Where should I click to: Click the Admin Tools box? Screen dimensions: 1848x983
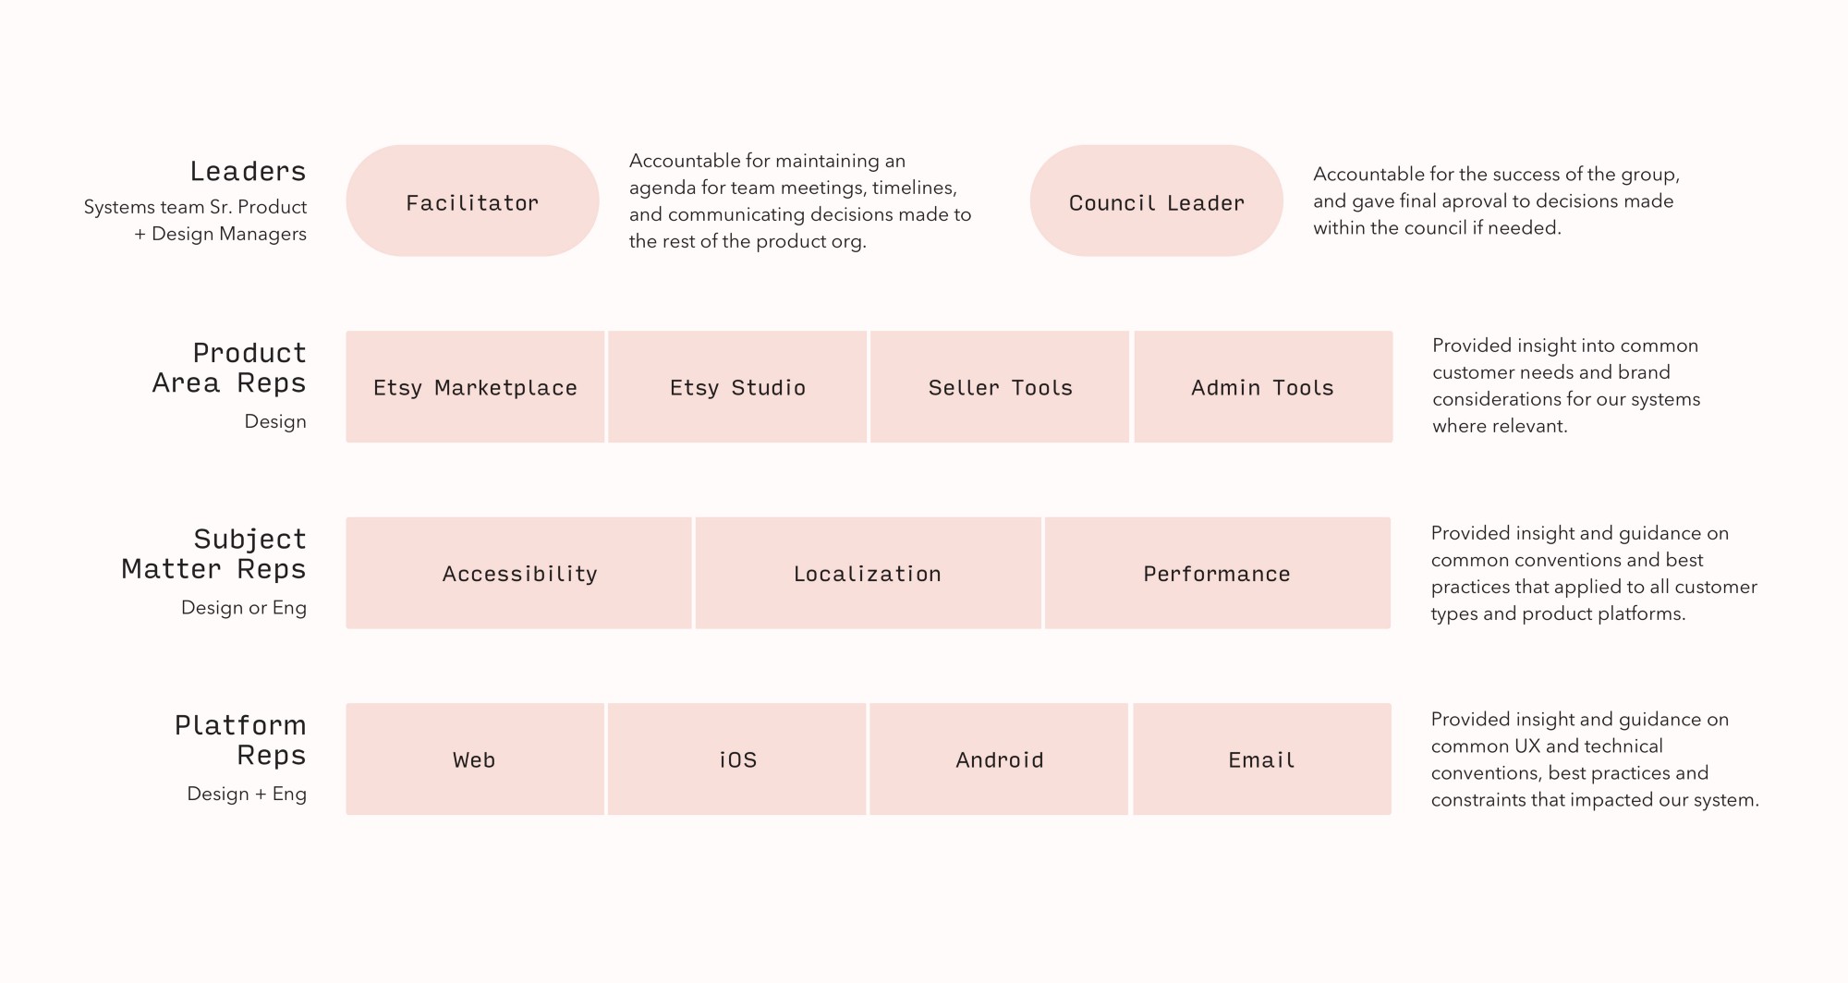click(x=1262, y=387)
